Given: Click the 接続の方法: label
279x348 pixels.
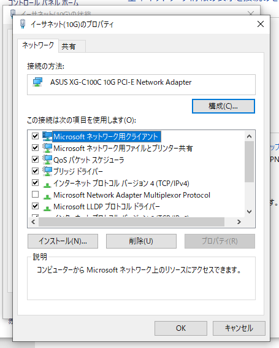Looking at the screenshot, I should (46, 66).
